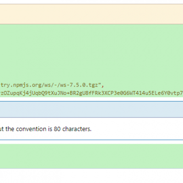The height and width of the screenshot is (183, 183).
Task: Click the light blue comment header bar
Action: pyautogui.click(x=91, y=109)
